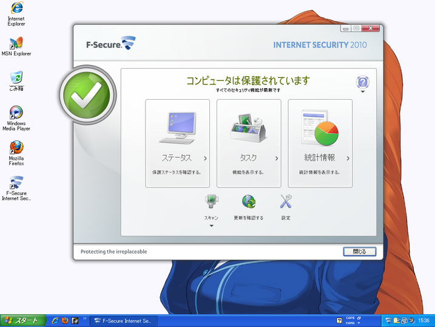Open the ステータス status card
This screenshot has height=327, width=435.
[178, 143]
